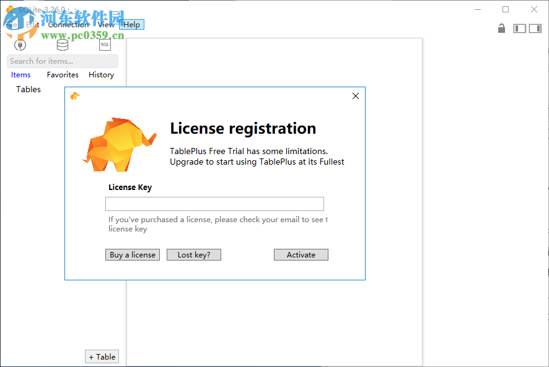Viewport: 549px width, 367px height.
Task: Click the unlock padlock icon
Action: coord(501,28)
